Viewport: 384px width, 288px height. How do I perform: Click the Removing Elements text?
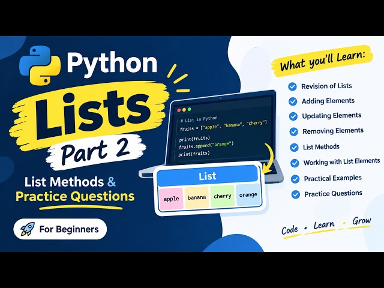tap(333, 131)
